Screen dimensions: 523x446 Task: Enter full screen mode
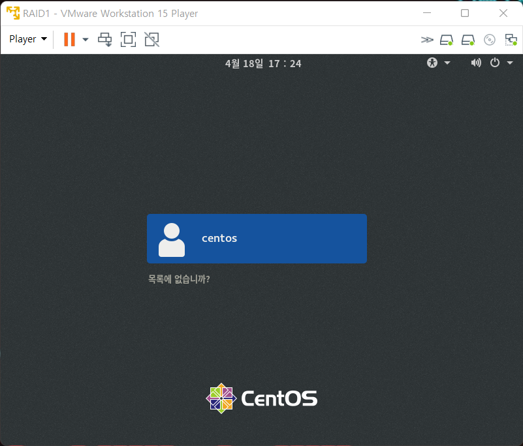pos(129,40)
